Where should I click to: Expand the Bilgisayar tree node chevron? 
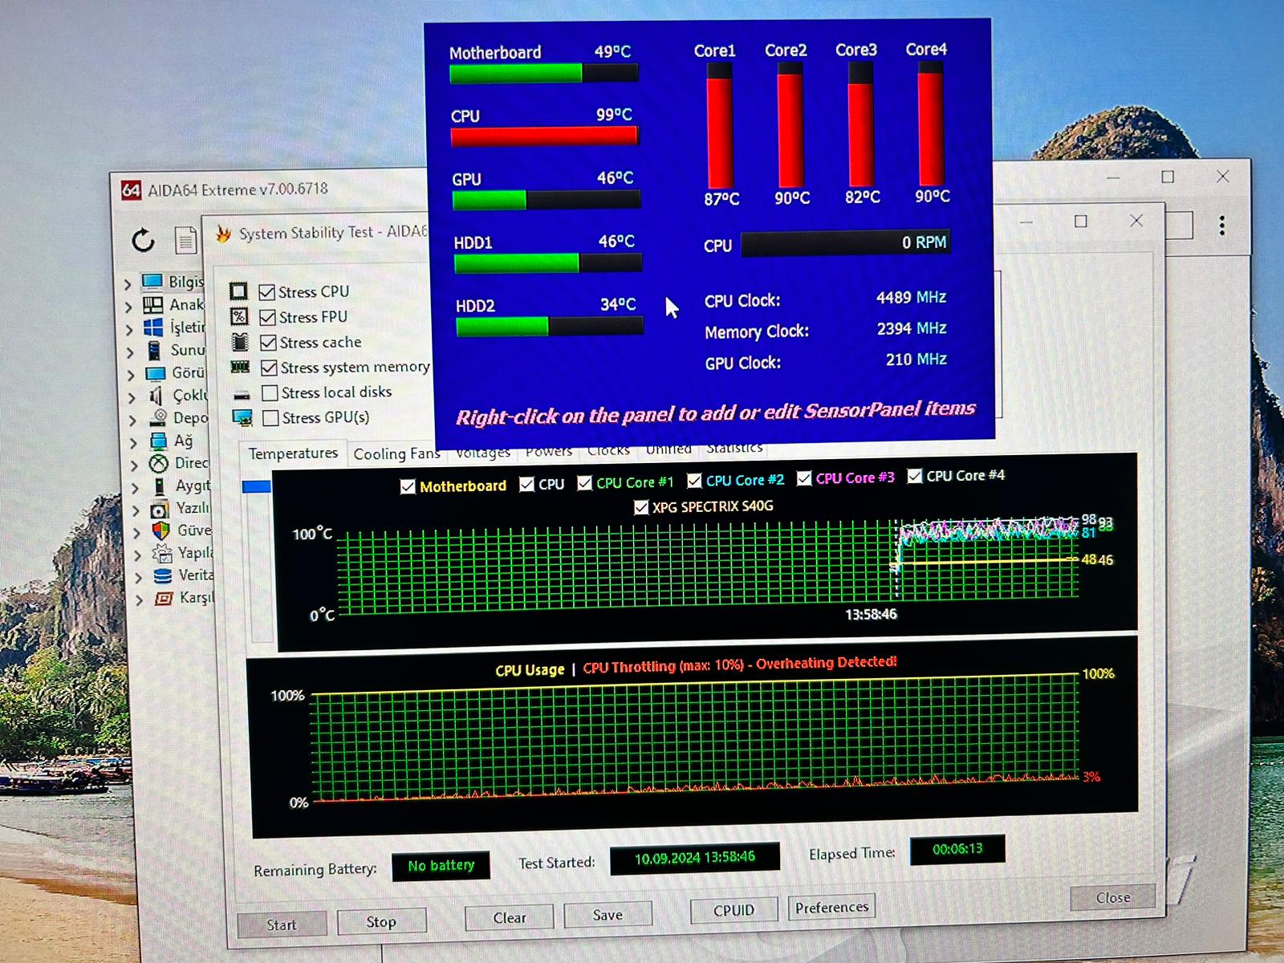pyautogui.click(x=128, y=283)
